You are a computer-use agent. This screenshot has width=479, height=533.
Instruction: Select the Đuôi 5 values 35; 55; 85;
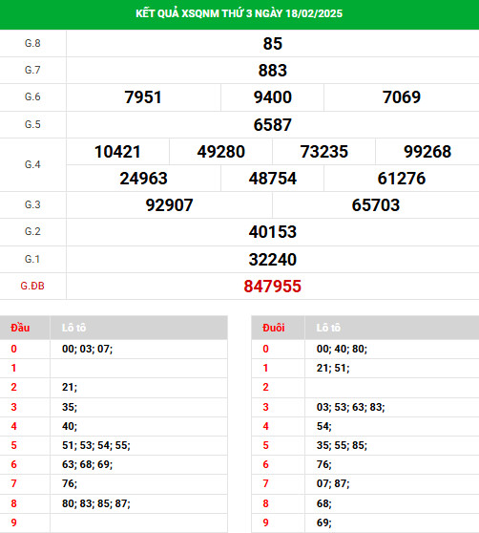click(342, 445)
